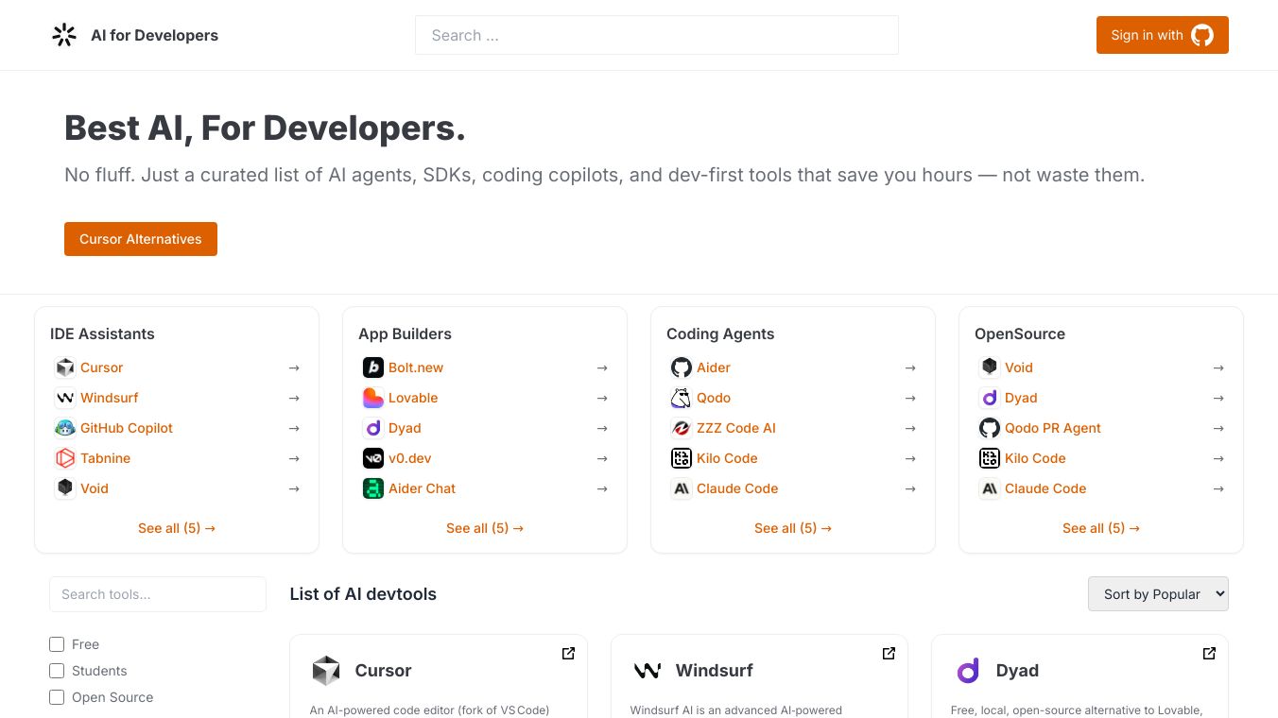Click arrow next to GitHub Copilot row
This screenshot has height=718, width=1278.
pyautogui.click(x=294, y=428)
